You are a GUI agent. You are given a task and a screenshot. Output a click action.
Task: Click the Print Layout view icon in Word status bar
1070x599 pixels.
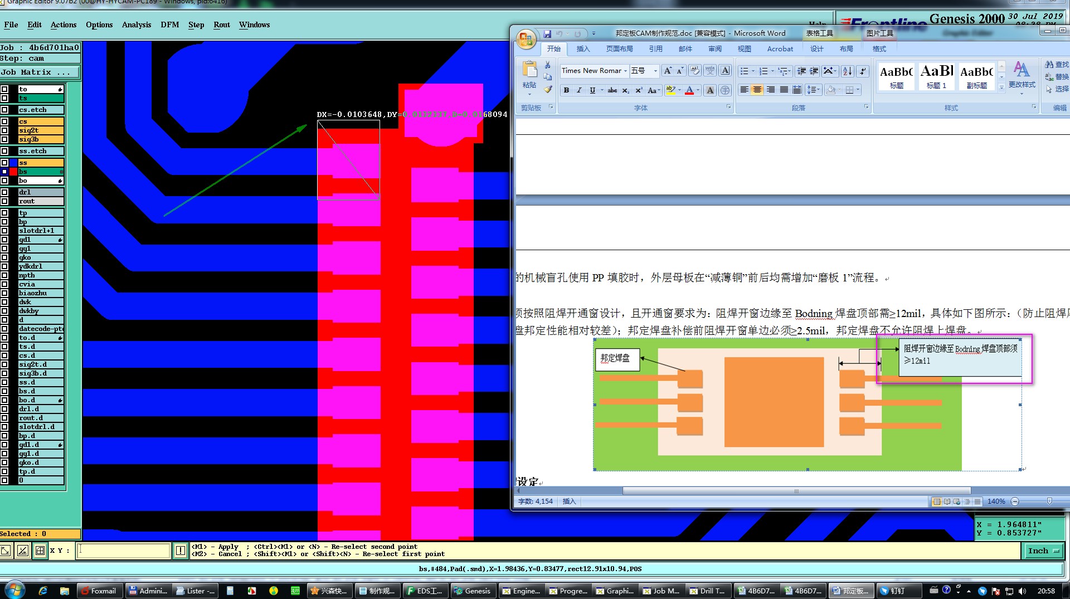tap(937, 501)
